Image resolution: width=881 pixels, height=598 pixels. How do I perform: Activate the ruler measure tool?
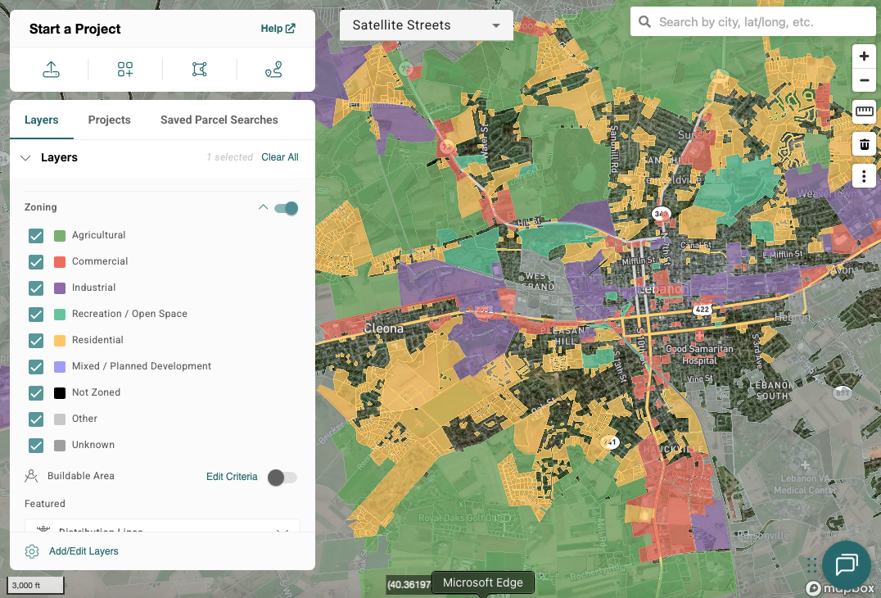point(864,111)
